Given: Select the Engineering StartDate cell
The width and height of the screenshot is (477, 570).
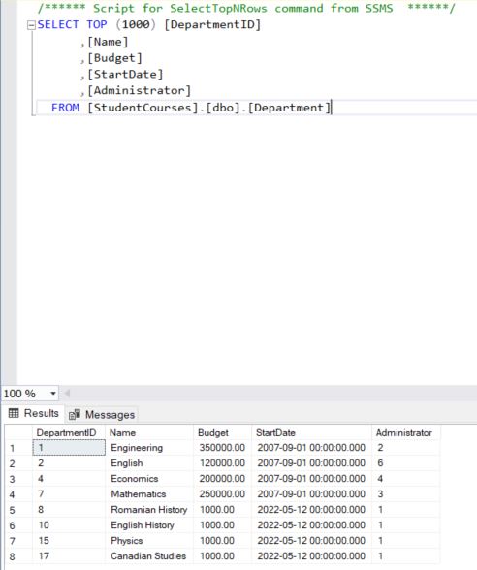Looking at the screenshot, I should [x=311, y=448].
